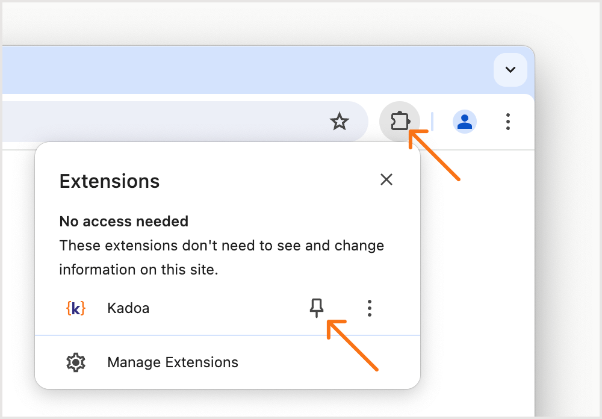Click the "No access needed" heading

point(123,221)
